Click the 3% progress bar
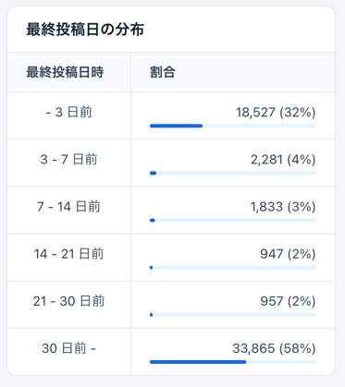 coord(233,221)
